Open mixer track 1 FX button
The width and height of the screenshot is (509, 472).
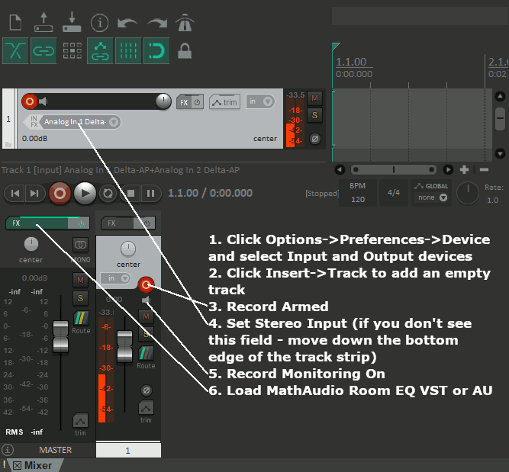(118, 223)
